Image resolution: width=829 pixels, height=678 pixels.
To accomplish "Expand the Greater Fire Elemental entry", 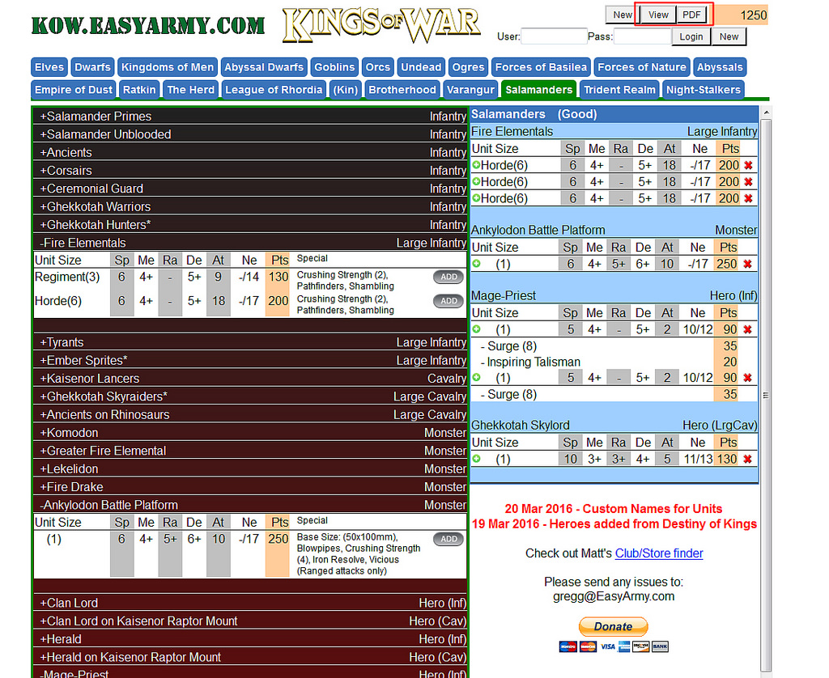I will (x=103, y=451).
